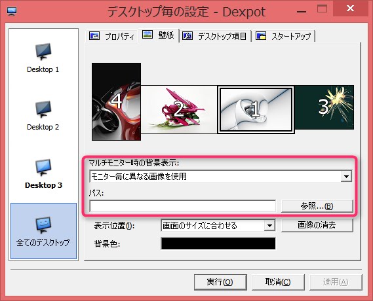Select the Desktop 2 monitor icon
The image size is (373, 301).
(x=43, y=109)
